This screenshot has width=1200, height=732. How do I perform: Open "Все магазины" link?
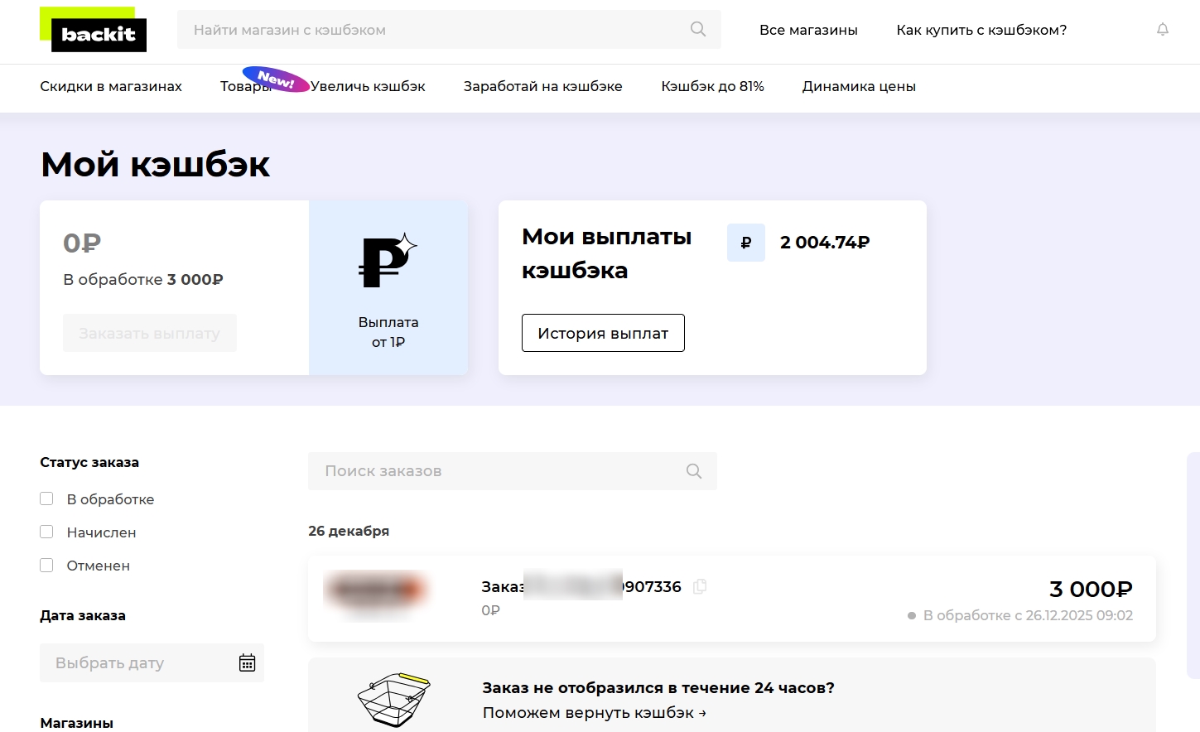(808, 30)
